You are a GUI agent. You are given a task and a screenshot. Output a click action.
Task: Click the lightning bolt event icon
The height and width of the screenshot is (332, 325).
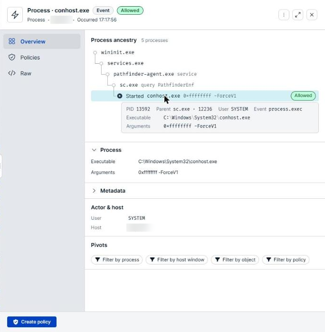tap(15, 15)
